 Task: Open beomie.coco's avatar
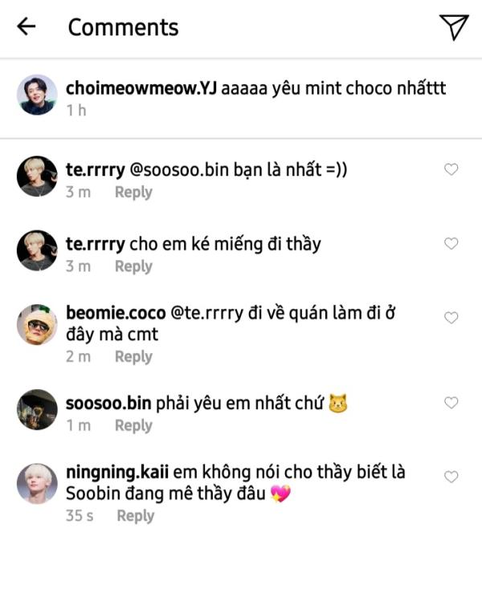tap(37, 324)
